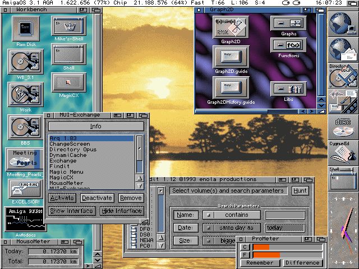Viewport: 359px width, 269px height.
Task: Open the MagicCX icon in Workbench
Action: 68,83
